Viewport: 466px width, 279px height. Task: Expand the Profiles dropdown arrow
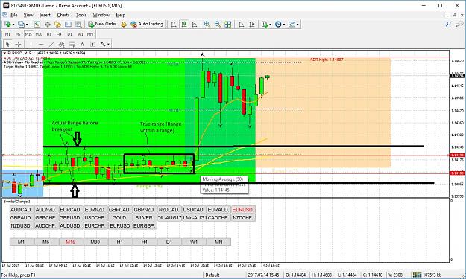pyautogui.click(x=27, y=25)
